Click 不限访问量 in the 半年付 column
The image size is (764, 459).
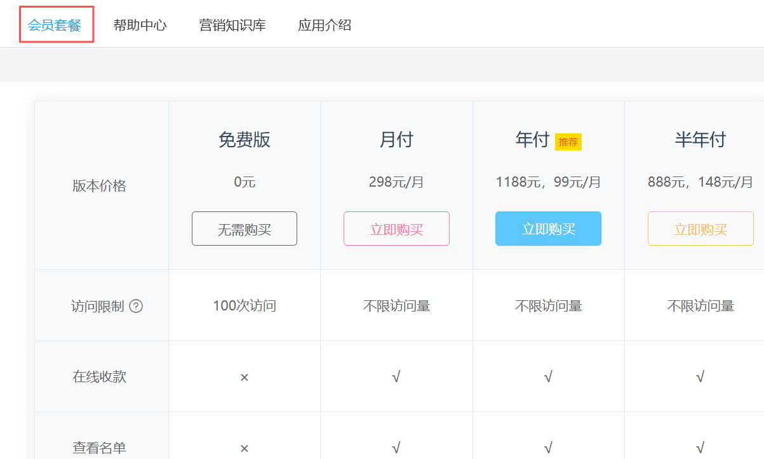point(700,306)
